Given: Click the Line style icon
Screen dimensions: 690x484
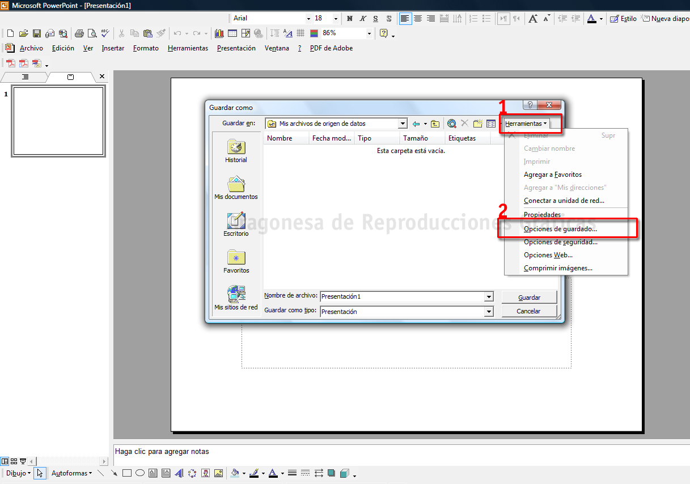Looking at the screenshot, I should pos(293,473).
